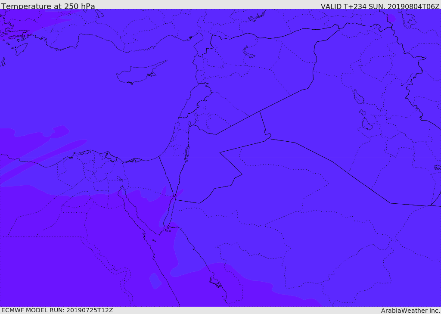The image size is (441, 314).
Task: Click the 'VALID T+234 SUN. 20190804T06Z' label
Action: coord(380,6)
